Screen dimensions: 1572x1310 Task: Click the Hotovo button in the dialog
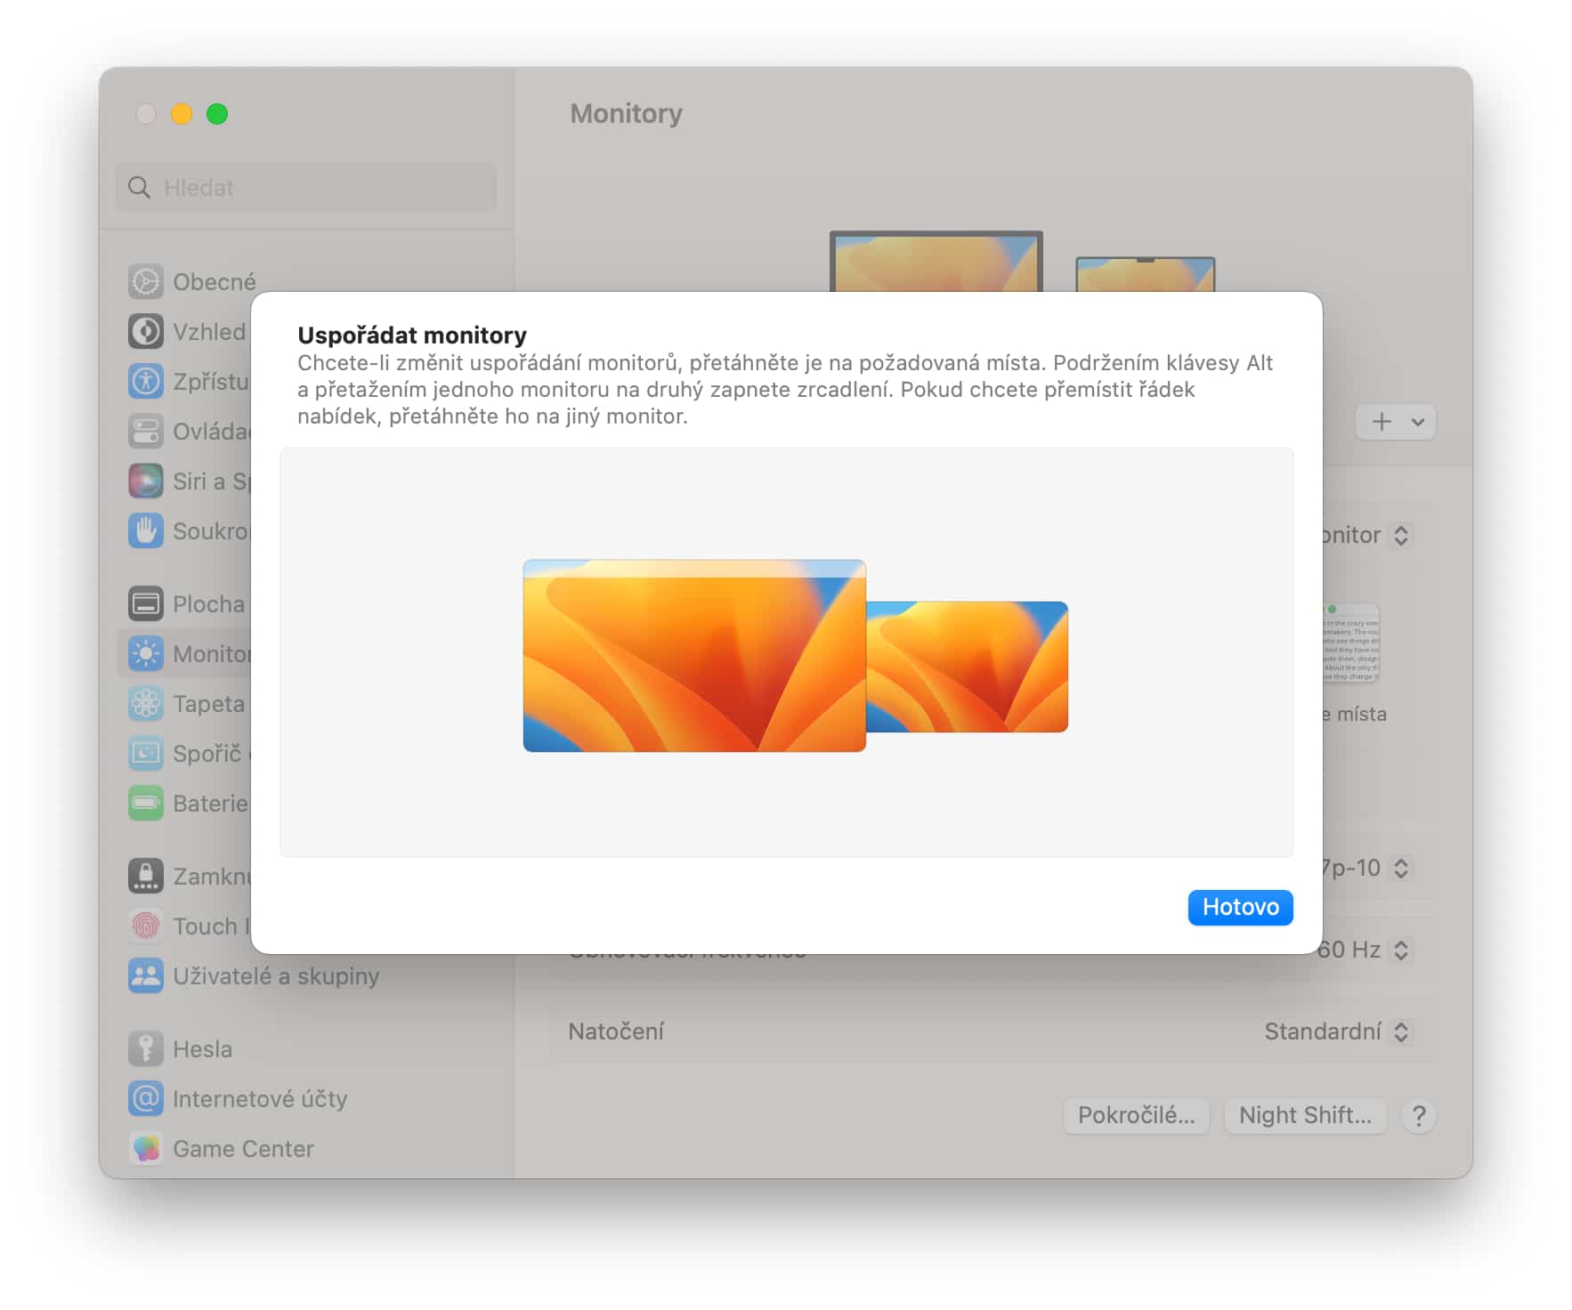tap(1239, 907)
